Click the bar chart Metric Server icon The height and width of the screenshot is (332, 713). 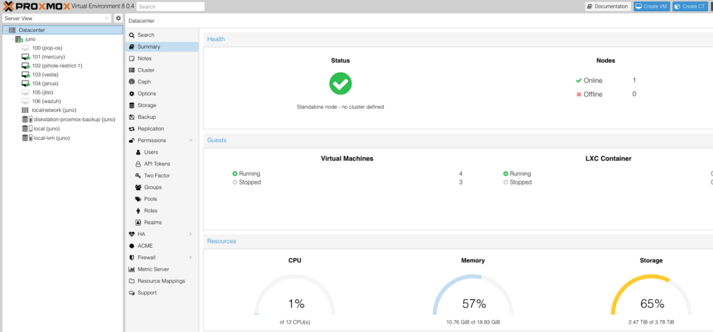pyautogui.click(x=132, y=269)
